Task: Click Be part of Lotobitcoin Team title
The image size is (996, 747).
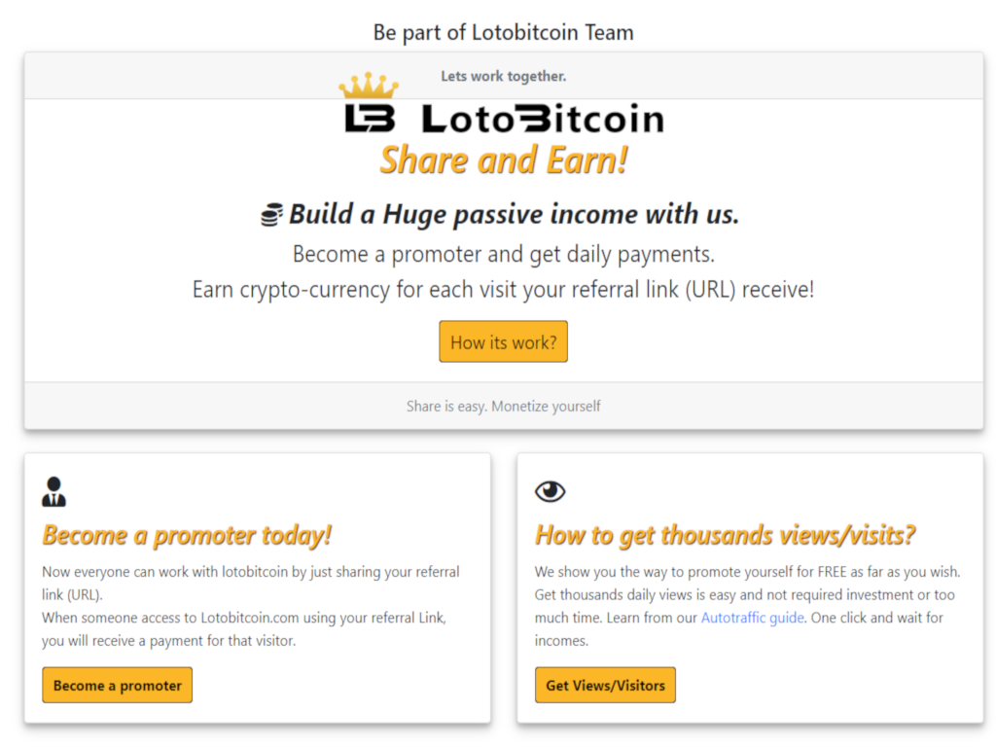Action: coord(504,32)
